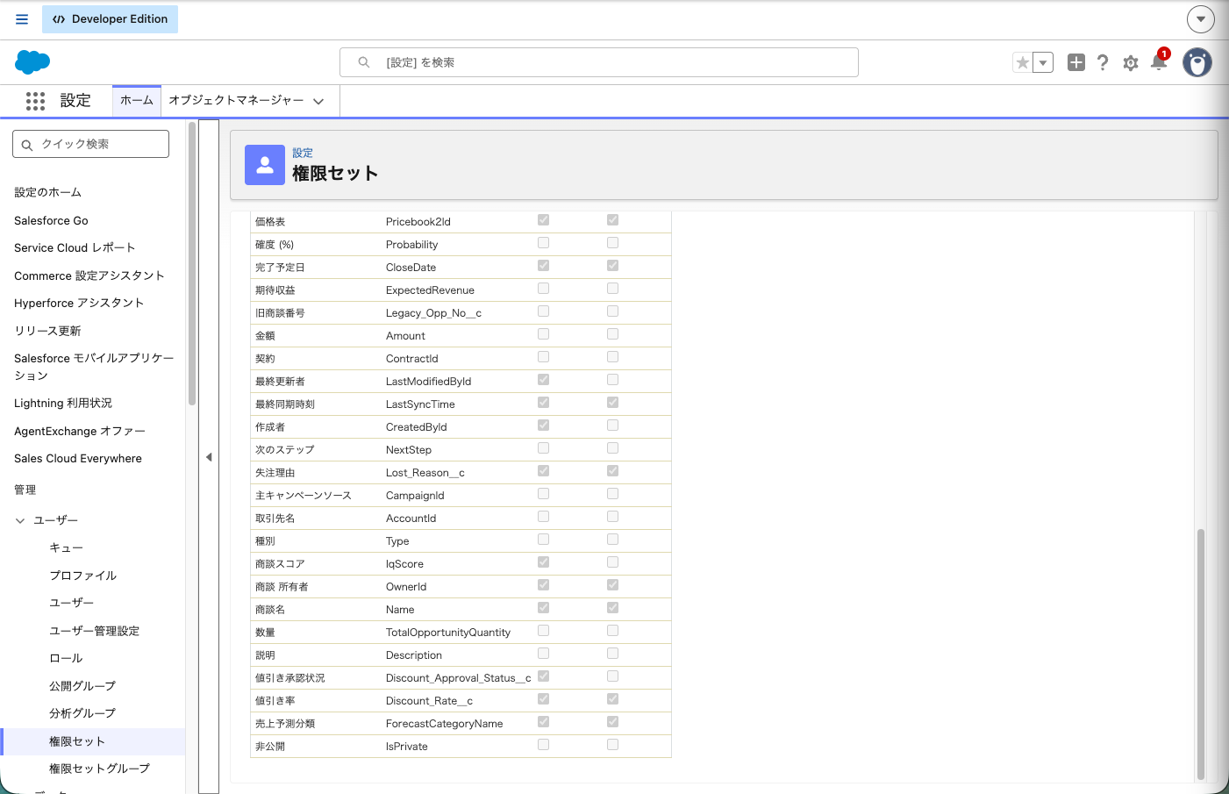
Task: Toggle first checkbox for 確度 (%) Probability
Action: (544, 243)
